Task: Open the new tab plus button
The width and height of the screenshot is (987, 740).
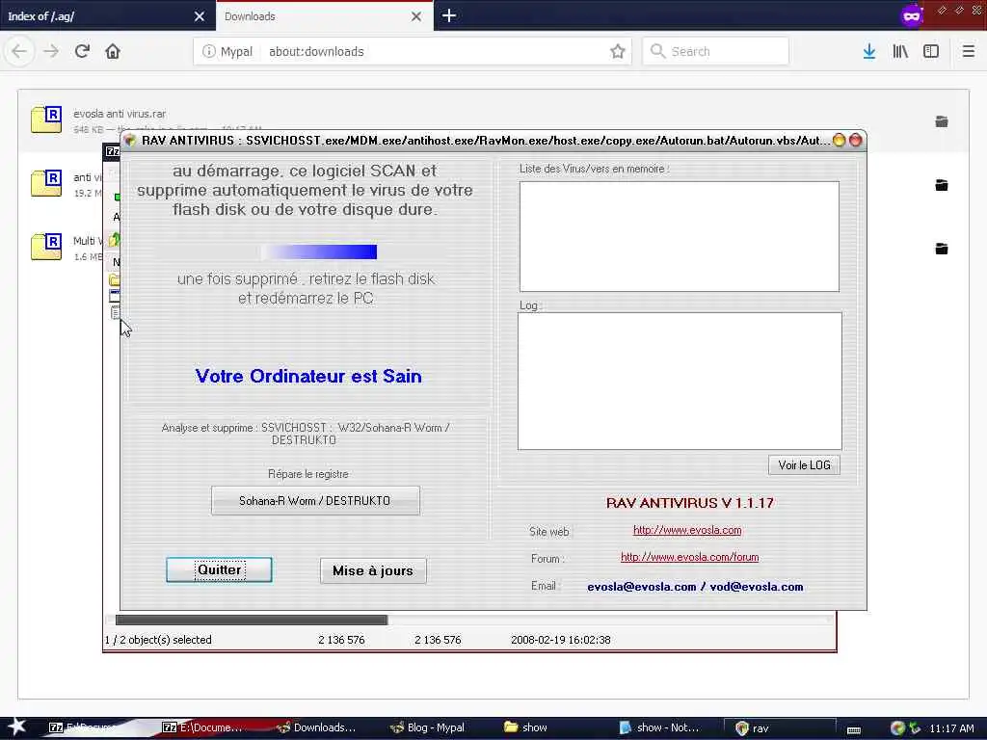Action: click(x=449, y=15)
